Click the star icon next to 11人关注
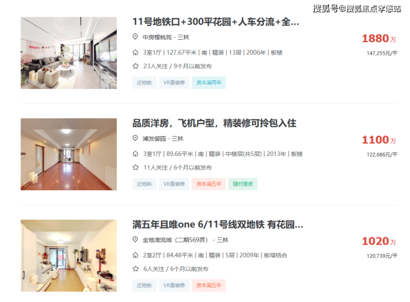The image size is (410, 302). coord(135,167)
